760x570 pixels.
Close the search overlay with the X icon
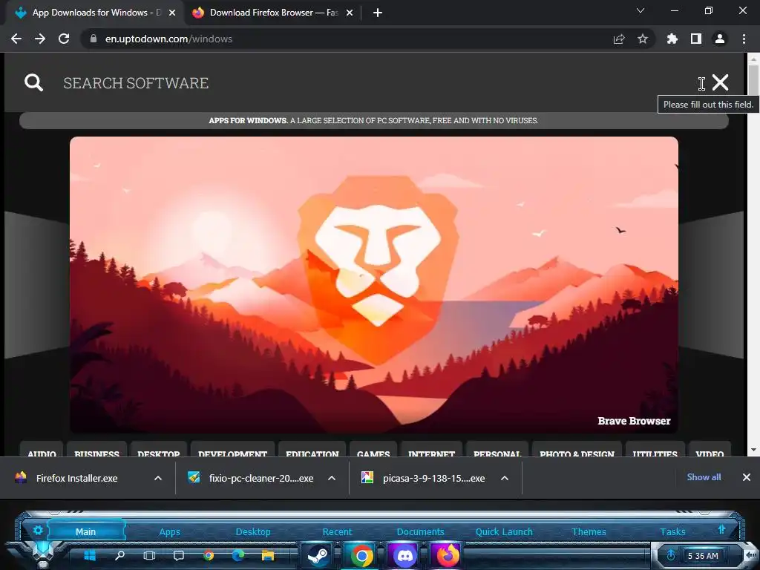(x=720, y=82)
